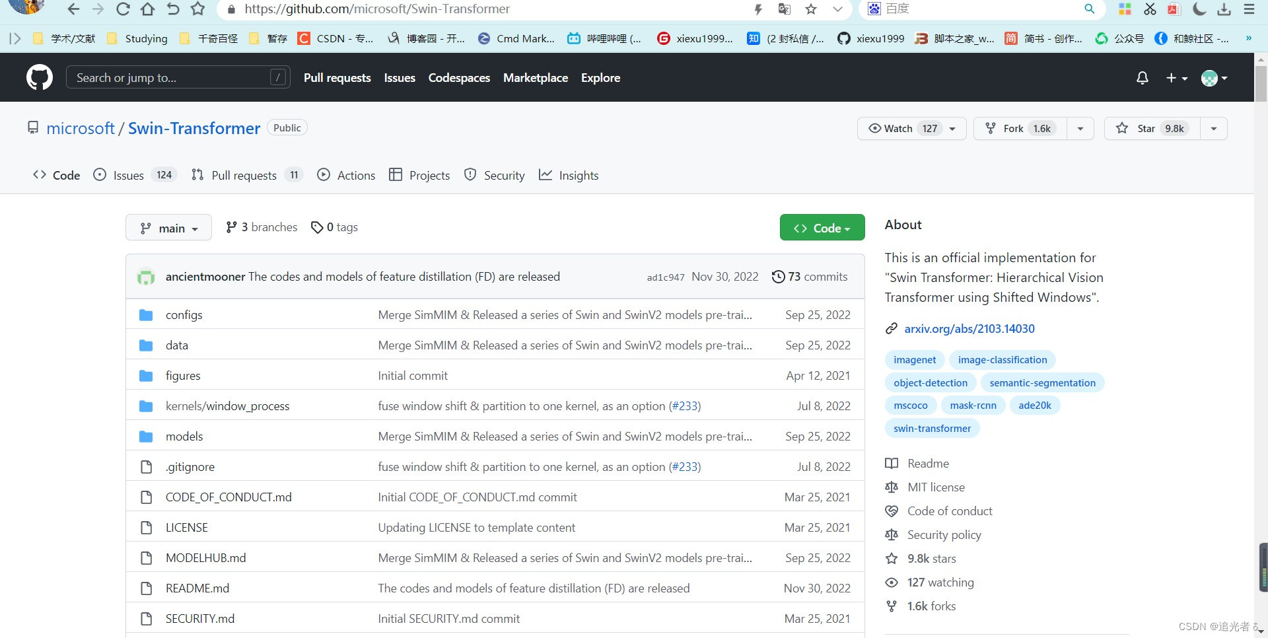
Task: Click the undo arrow in browser toolbar
Action: coord(173,9)
